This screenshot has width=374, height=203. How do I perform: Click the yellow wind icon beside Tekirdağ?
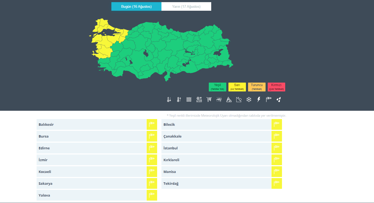[x=277, y=184]
